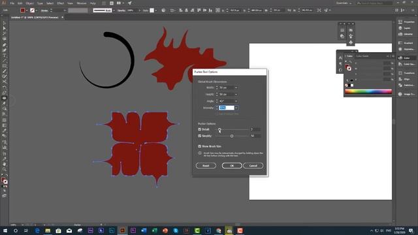Click the black swatch in Color panel
Viewport: 418px width, 235px height.
click(x=349, y=86)
